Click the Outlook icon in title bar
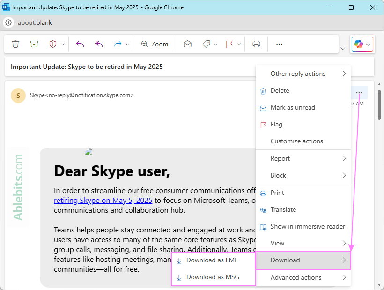 click(6, 7)
